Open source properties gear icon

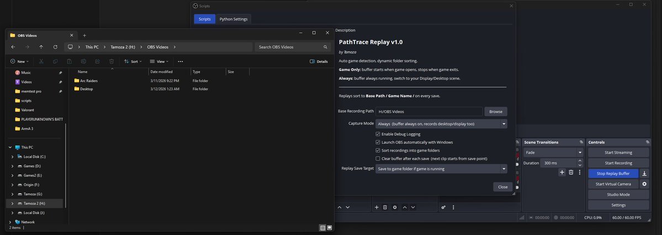click(395, 207)
